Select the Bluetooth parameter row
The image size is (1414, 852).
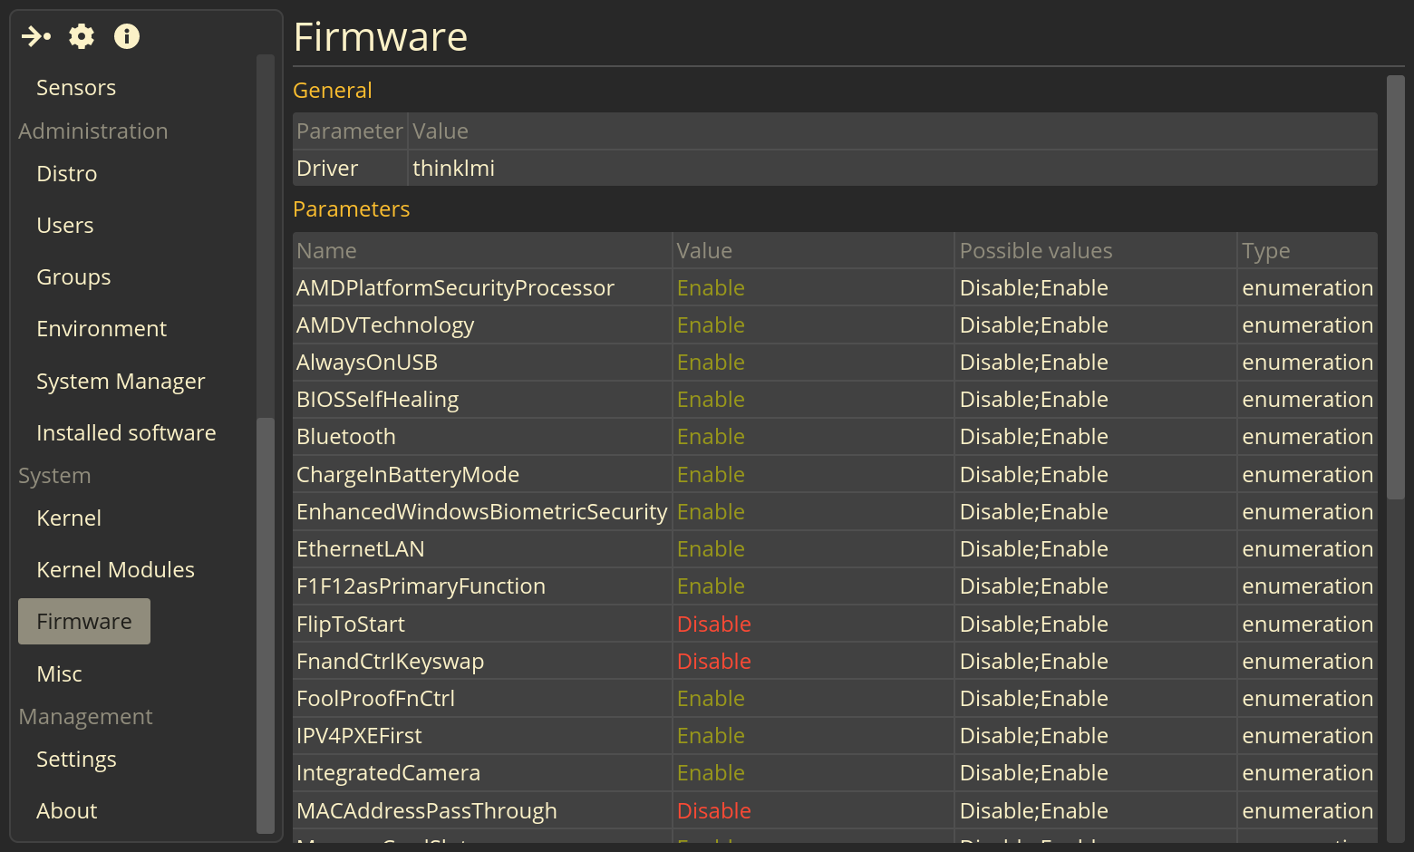tap(835, 437)
